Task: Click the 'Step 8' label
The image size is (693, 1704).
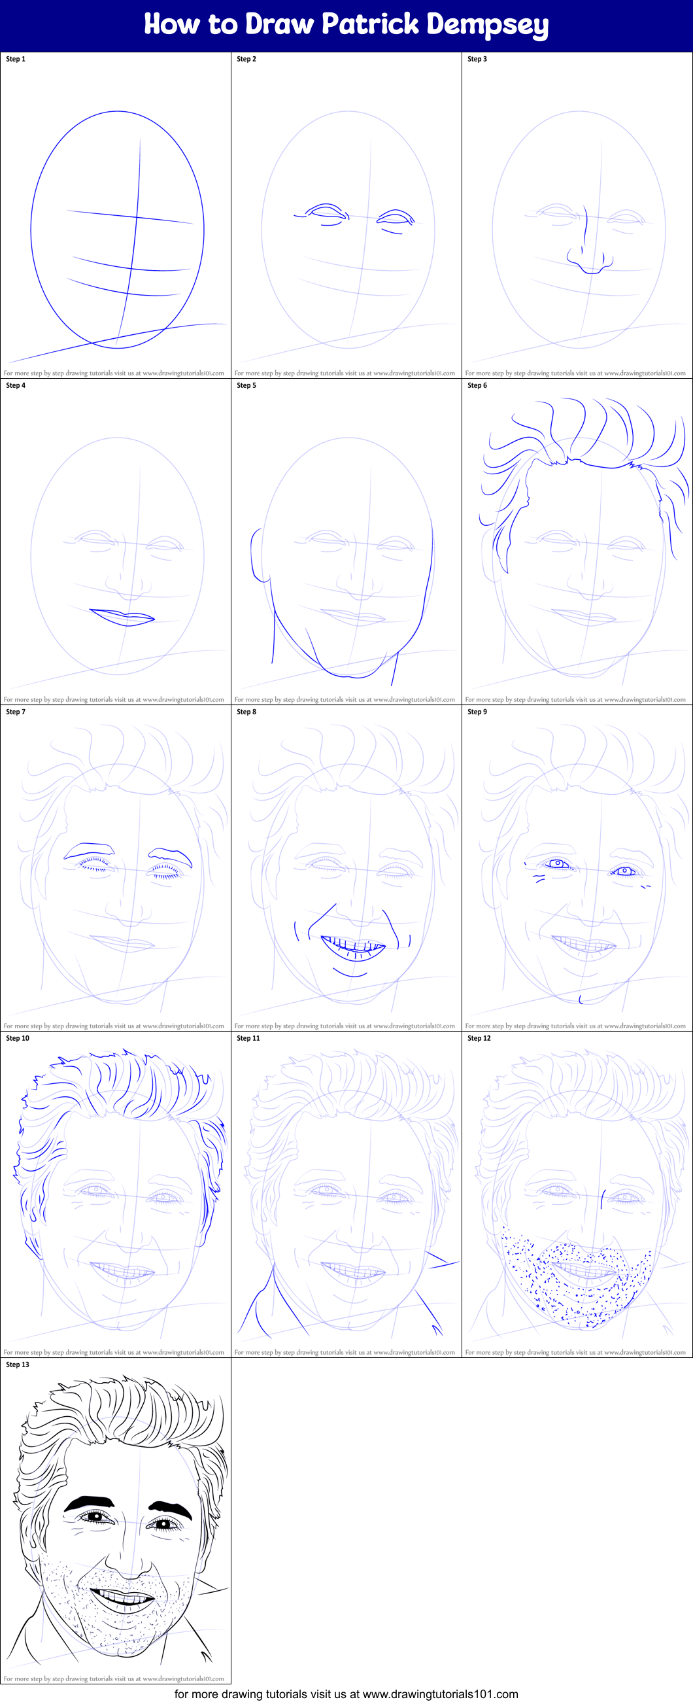Action: pyautogui.click(x=246, y=712)
